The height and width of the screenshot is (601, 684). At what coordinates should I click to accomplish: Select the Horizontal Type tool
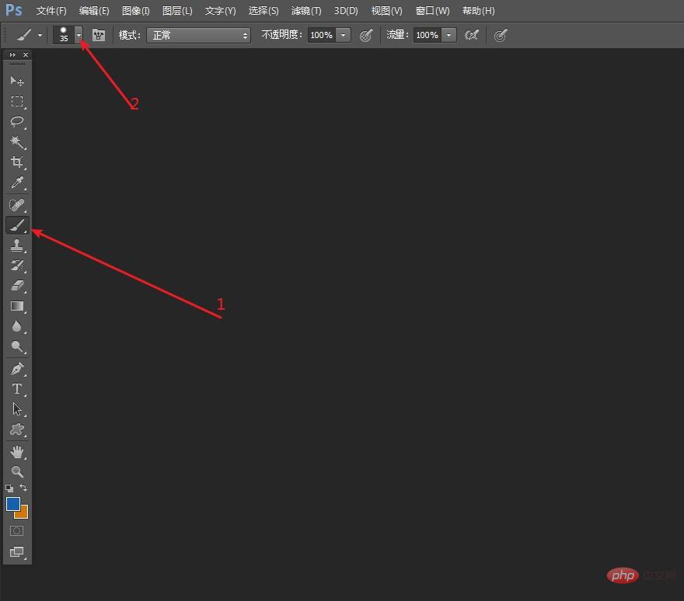pyautogui.click(x=17, y=389)
